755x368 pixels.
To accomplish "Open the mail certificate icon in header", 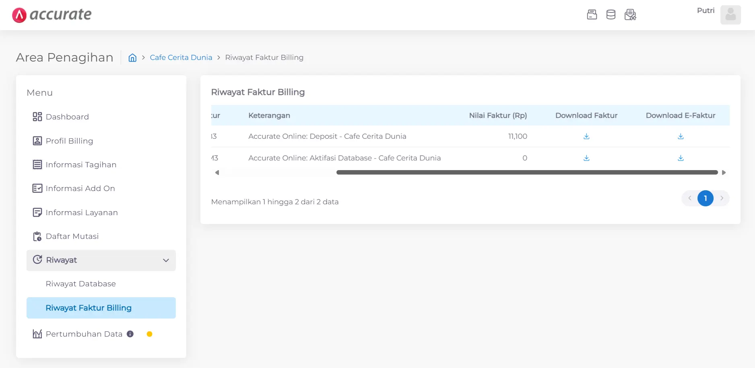I will (x=630, y=15).
